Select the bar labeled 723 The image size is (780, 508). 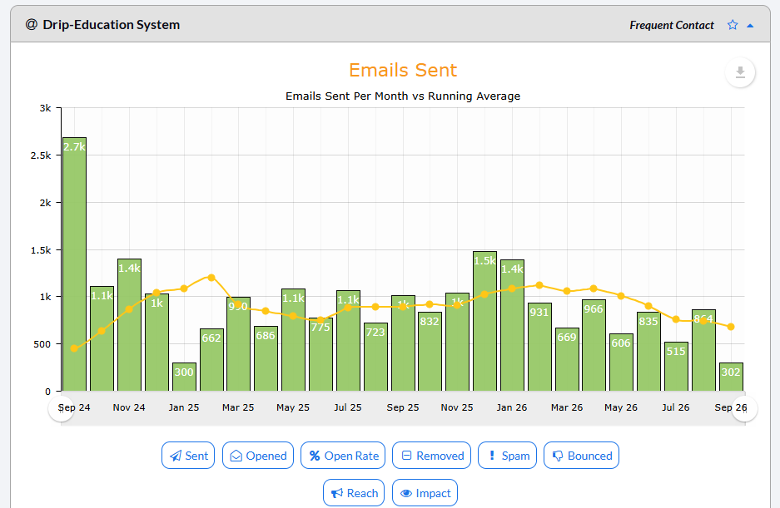(x=375, y=357)
